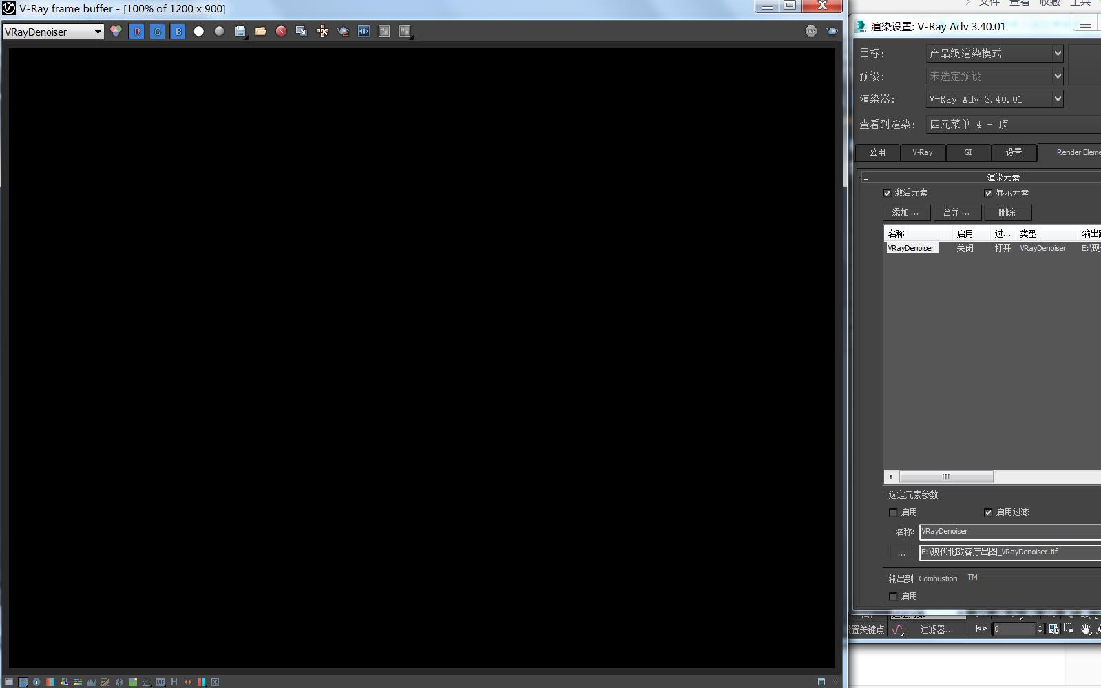Click the 过滤器... button
The image size is (1101, 688).
click(936, 629)
